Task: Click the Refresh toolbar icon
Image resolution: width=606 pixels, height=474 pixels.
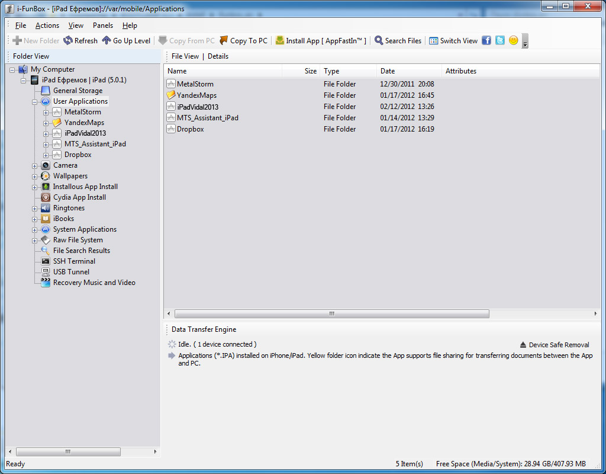Action: tap(68, 41)
